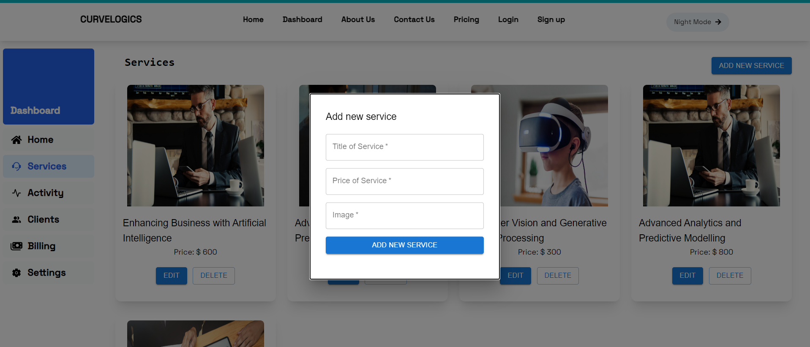Click the 'Add new service' dialog heading
This screenshot has width=810, height=347.
point(361,117)
